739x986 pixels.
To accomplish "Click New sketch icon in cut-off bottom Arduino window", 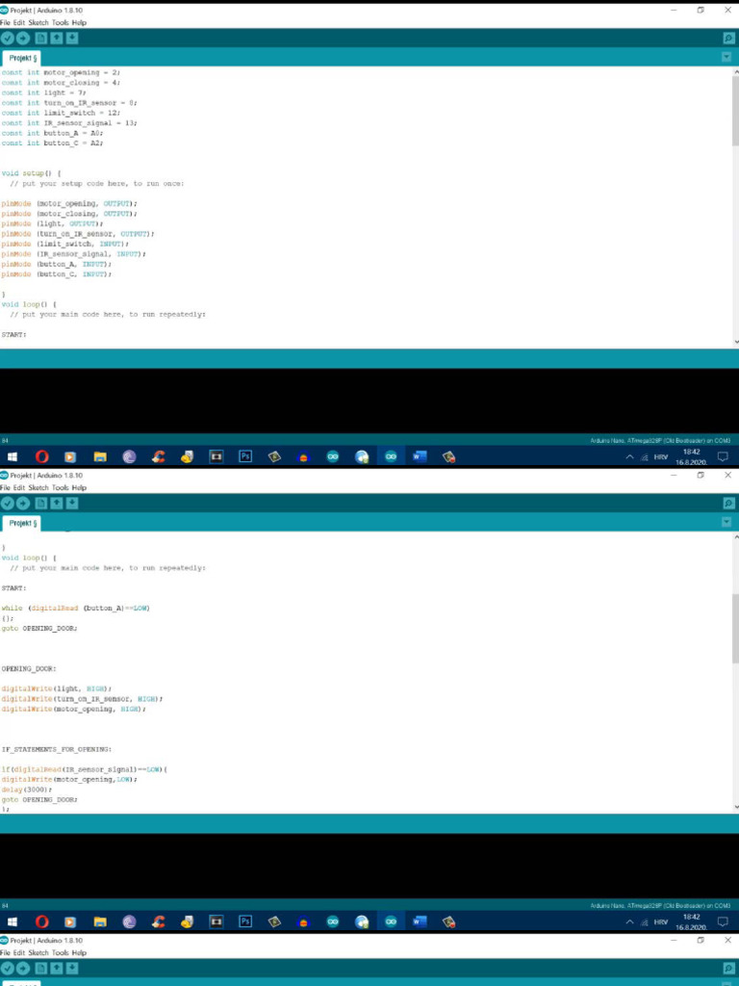I will click(40, 969).
